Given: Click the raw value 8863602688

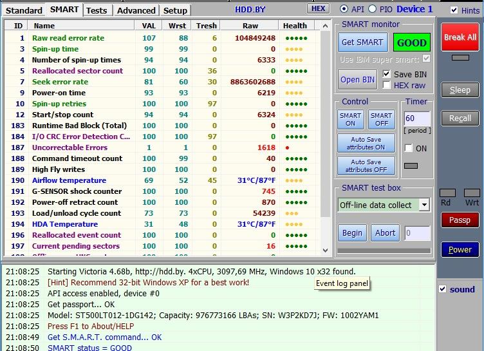Looking at the screenshot, I should 253,82.
